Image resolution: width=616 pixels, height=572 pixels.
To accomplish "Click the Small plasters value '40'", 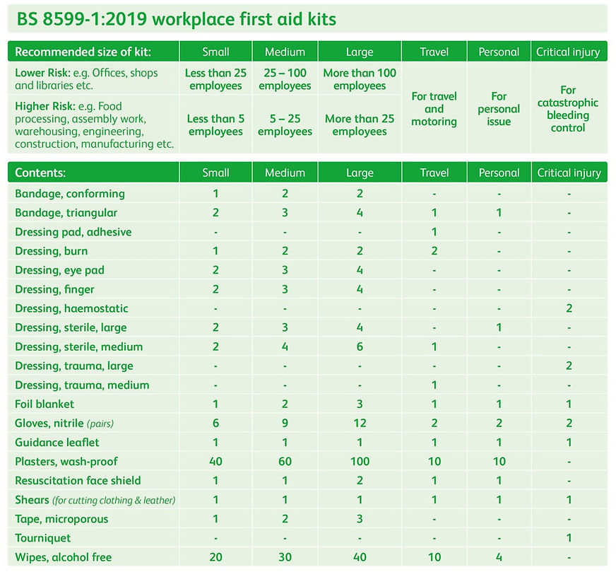I will coord(215,462).
